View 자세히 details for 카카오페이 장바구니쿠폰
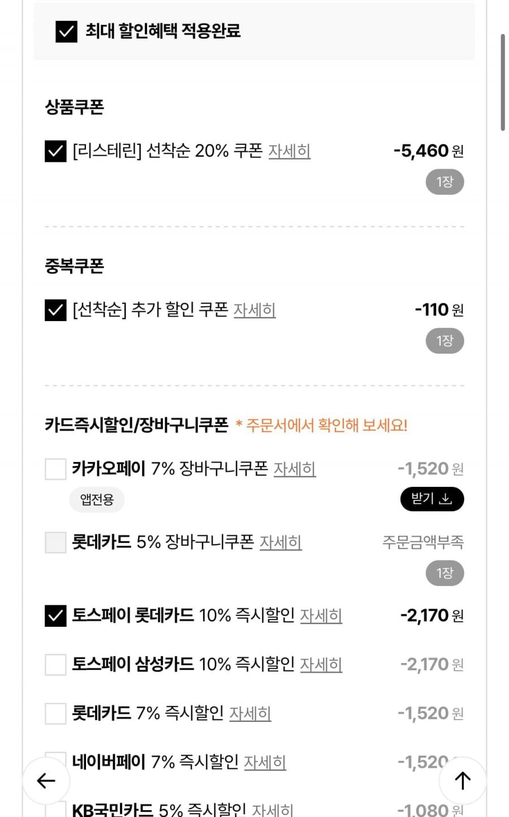Image resolution: width=509 pixels, height=817 pixels. coord(295,469)
